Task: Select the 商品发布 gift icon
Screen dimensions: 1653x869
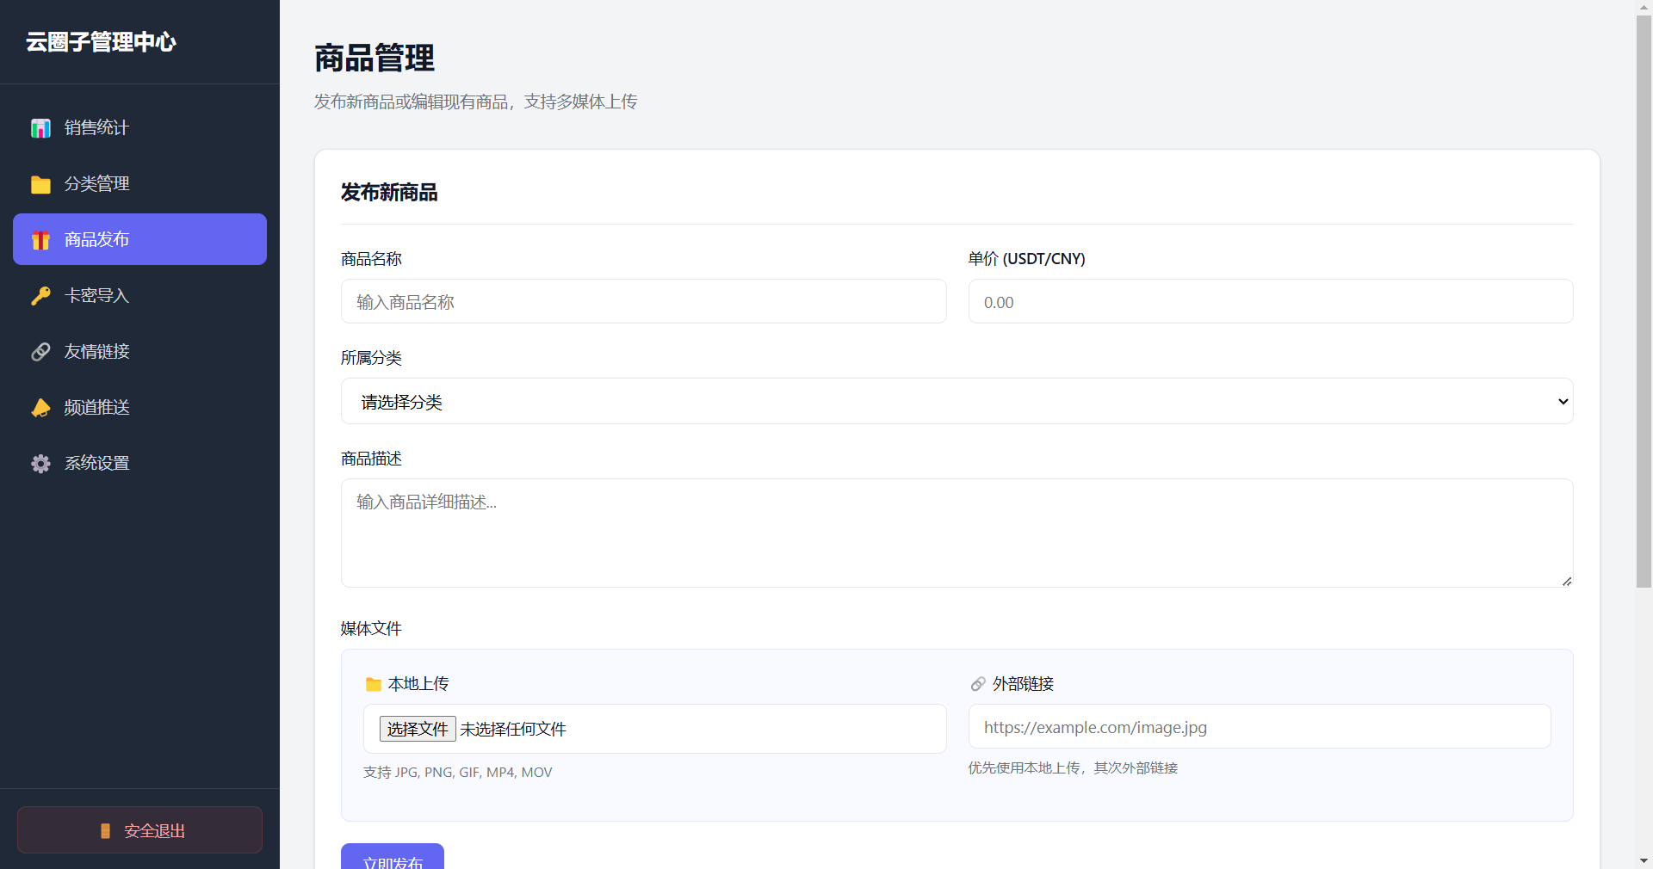Action: point(40,239)
